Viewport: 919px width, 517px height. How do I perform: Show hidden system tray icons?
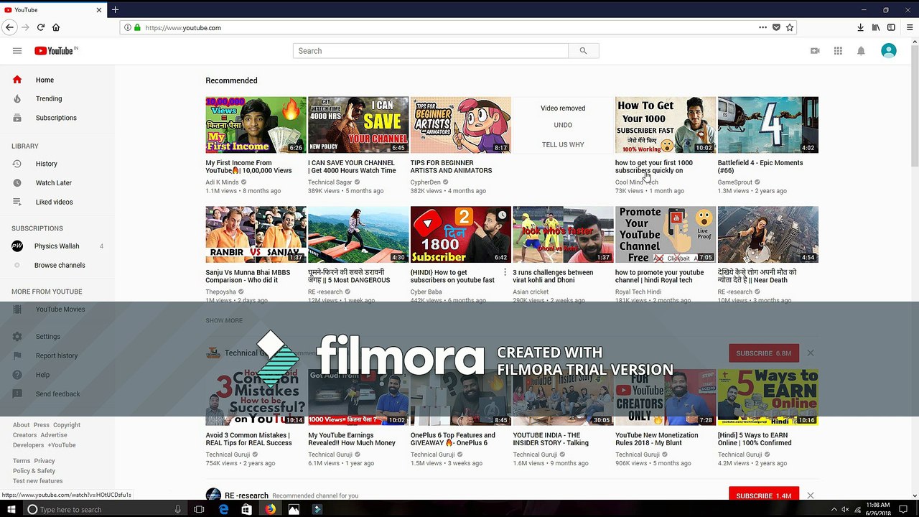point(834,509)
